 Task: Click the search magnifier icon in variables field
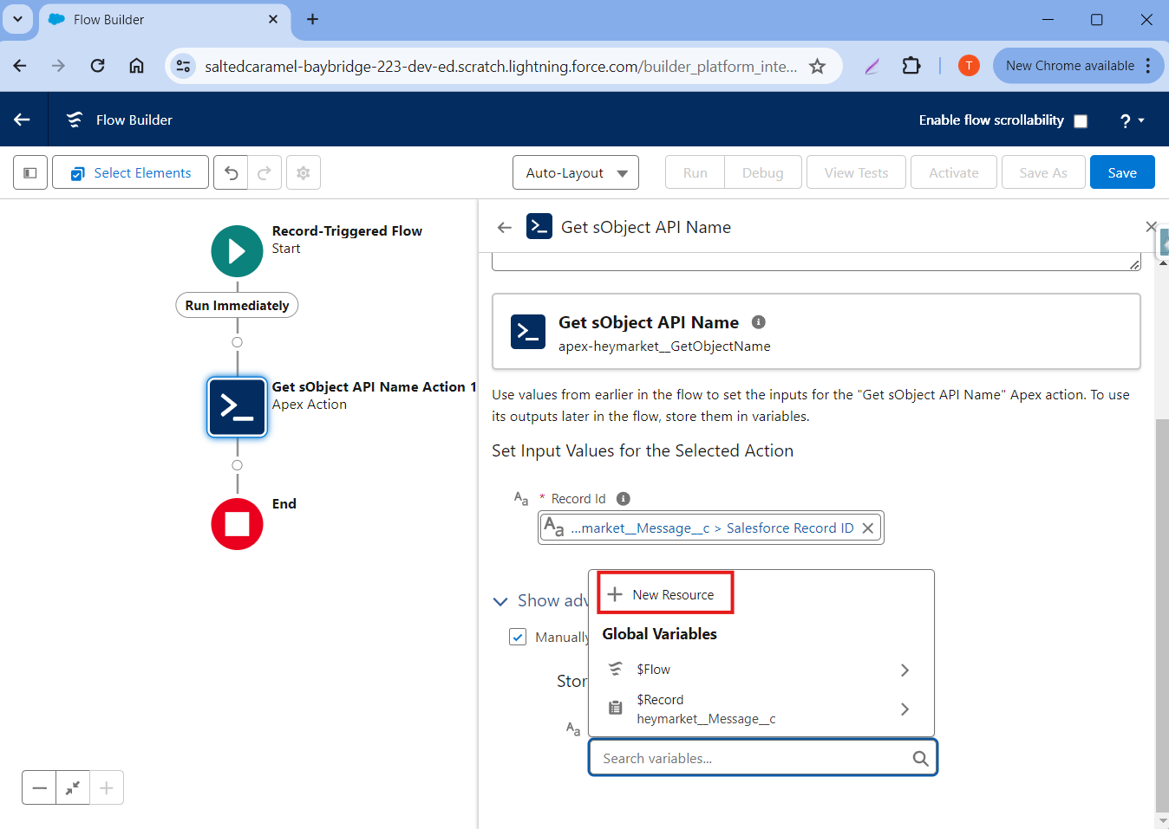(920, 759)
